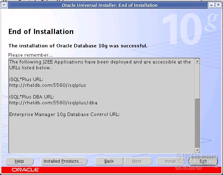This screenshot has height=175, width=223.
Task: Exit the Oracle installer
Action: point(203,161)
